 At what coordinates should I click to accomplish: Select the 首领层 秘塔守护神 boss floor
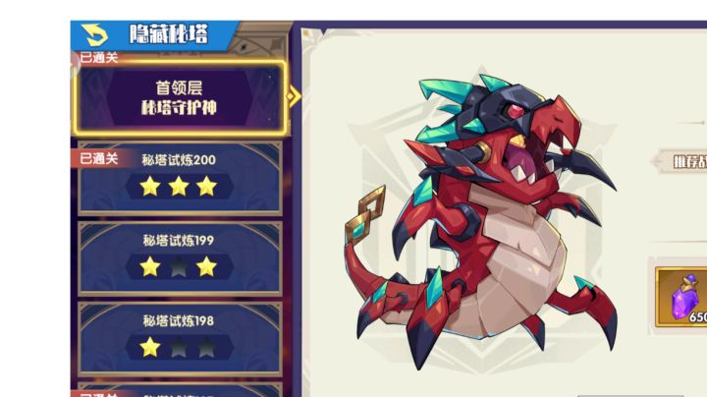click(x=180, y=98)
